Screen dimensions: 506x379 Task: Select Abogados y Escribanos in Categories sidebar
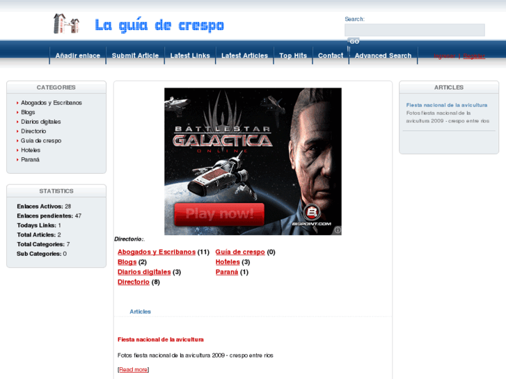point(52,102)
